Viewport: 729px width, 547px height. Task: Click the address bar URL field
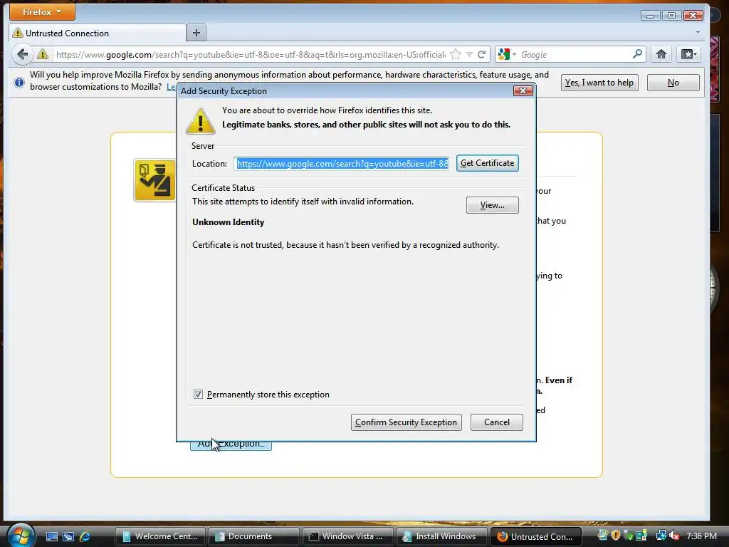(250, 54)
